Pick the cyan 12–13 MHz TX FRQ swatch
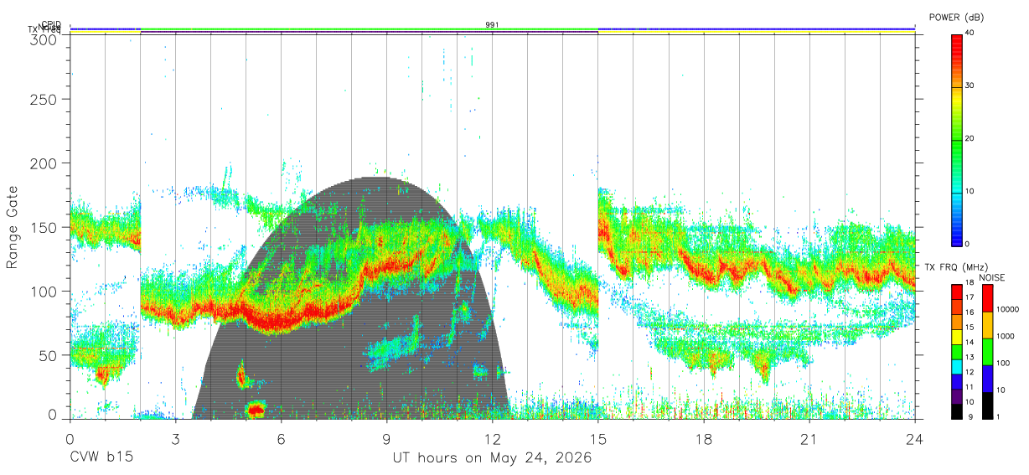This screenshot has height=475, width=1029. (x=957, y=366)
